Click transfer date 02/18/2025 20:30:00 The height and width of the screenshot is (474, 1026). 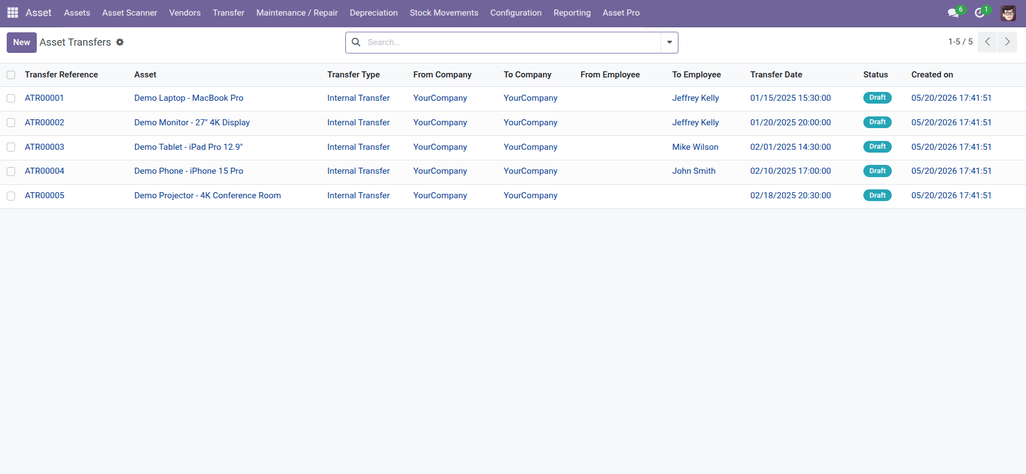coord(790,196)
